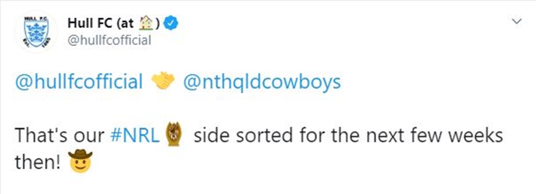The image size is (536, 194).
Task: Click the NRL trophy emoji
Action: (x=174, y=135)
